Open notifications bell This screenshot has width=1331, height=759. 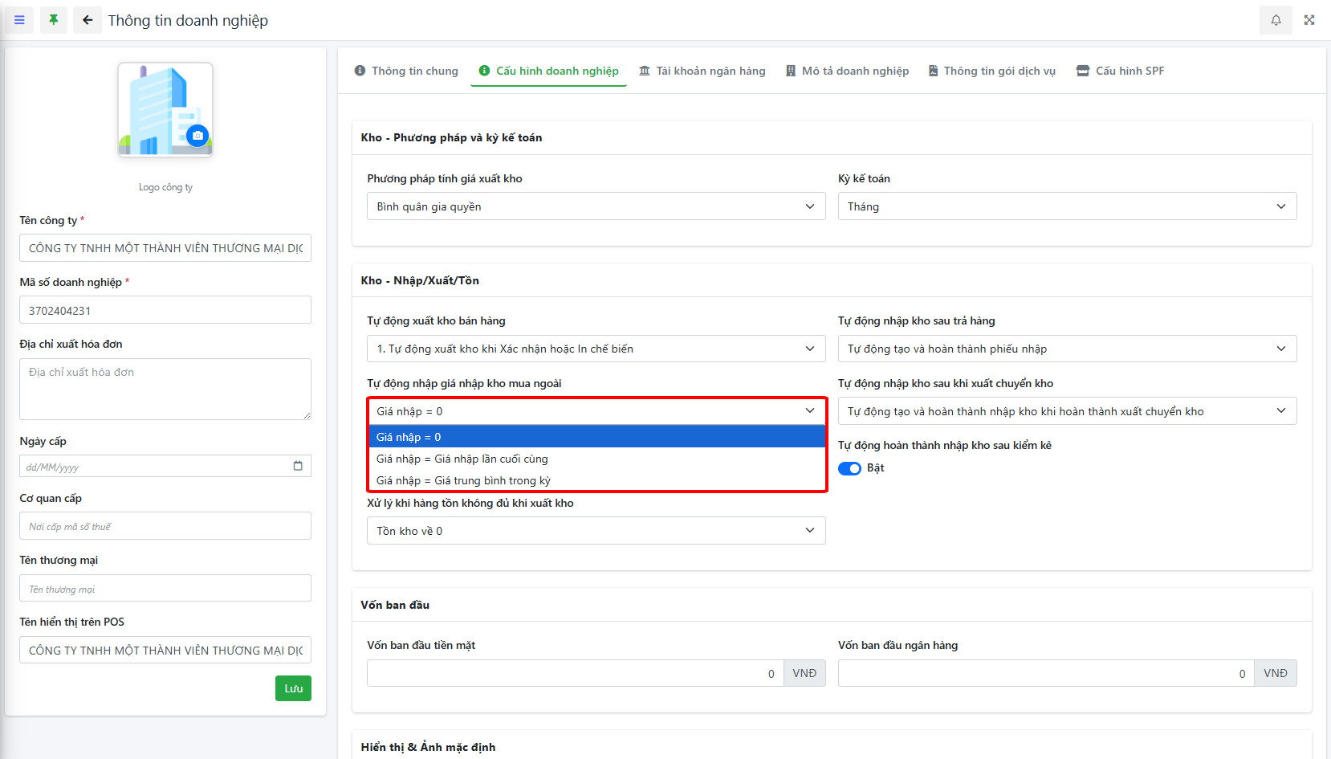pos(1276,20)
